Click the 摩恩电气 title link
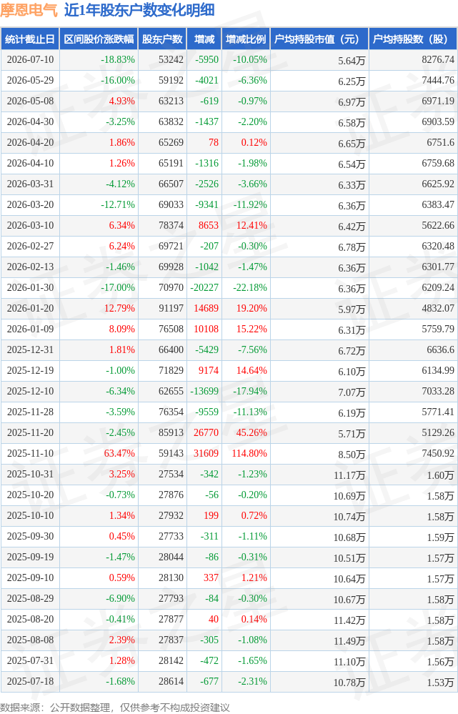The height and width of the screenshot is (714, 458). pyautogui.click(x=29, y=10)
